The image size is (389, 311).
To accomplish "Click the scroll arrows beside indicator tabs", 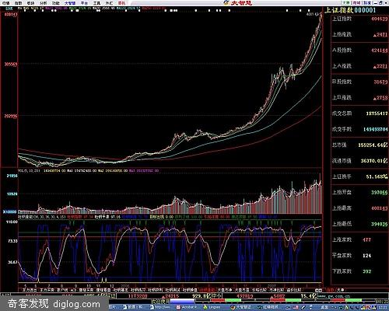I will coord(318,290).
